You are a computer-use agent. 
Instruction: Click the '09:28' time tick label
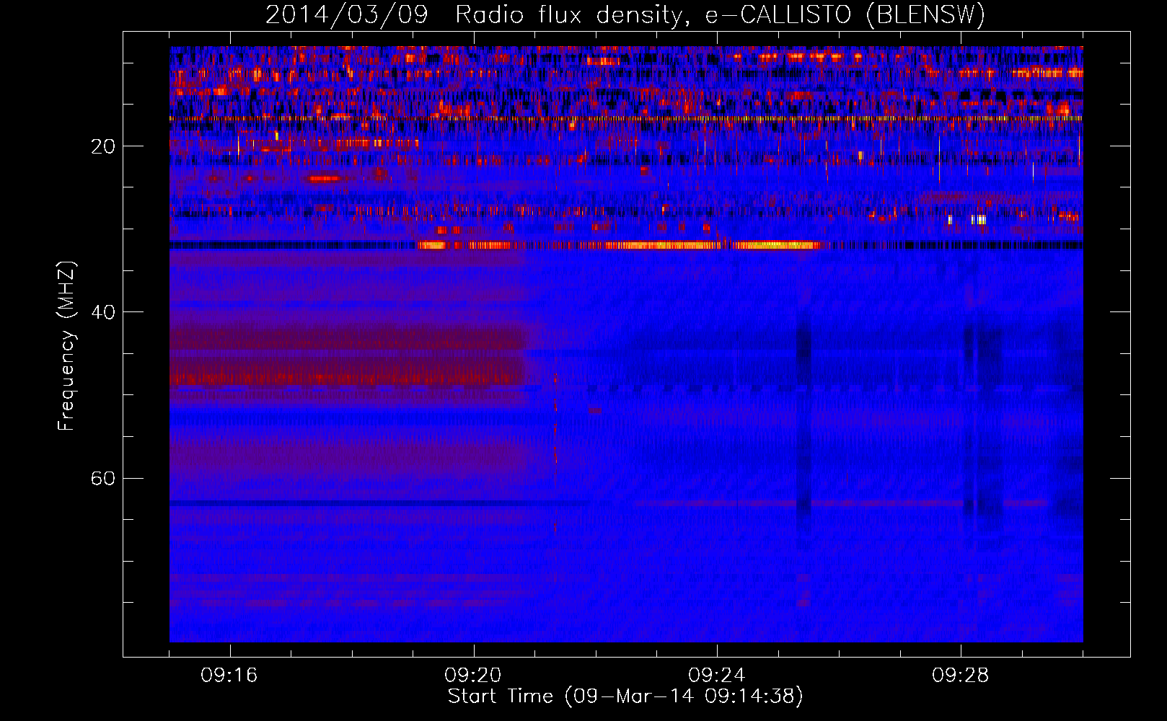pyautogui.click(x=961, y=676)
